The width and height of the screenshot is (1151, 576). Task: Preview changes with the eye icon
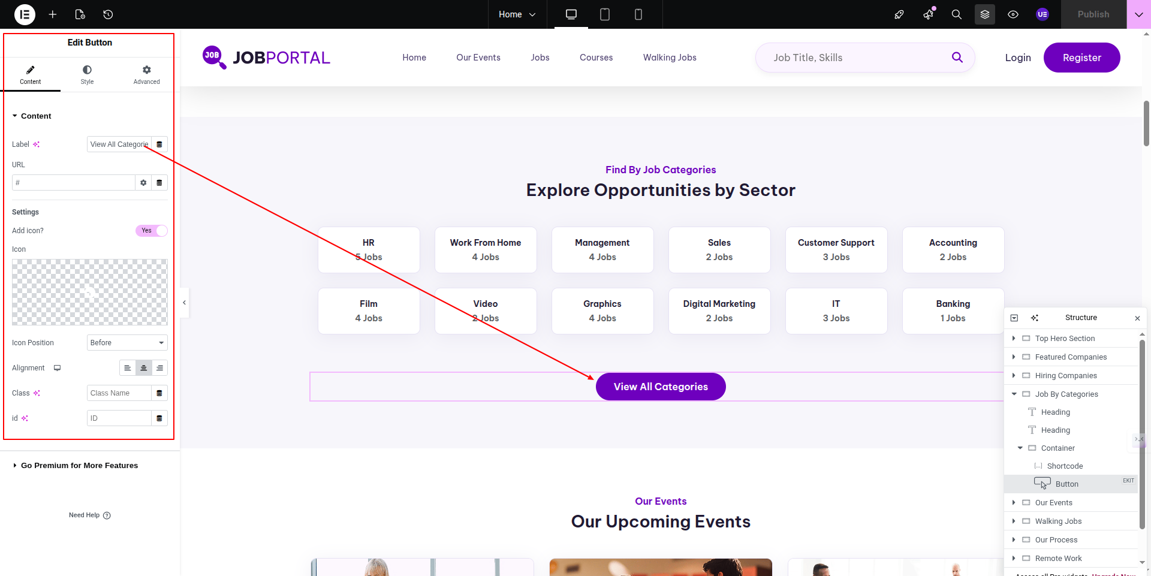point(1013,14)
